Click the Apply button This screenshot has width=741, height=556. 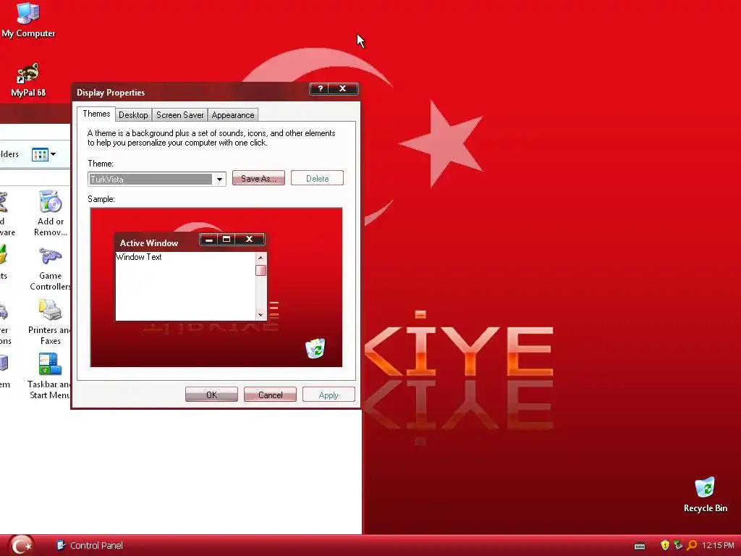(x=329, y=395)
